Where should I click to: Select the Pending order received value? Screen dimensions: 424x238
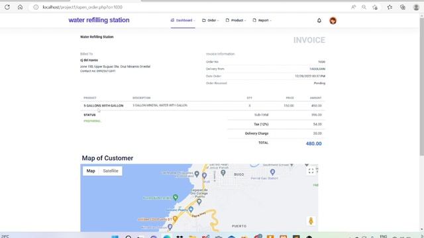coord(319,83)
